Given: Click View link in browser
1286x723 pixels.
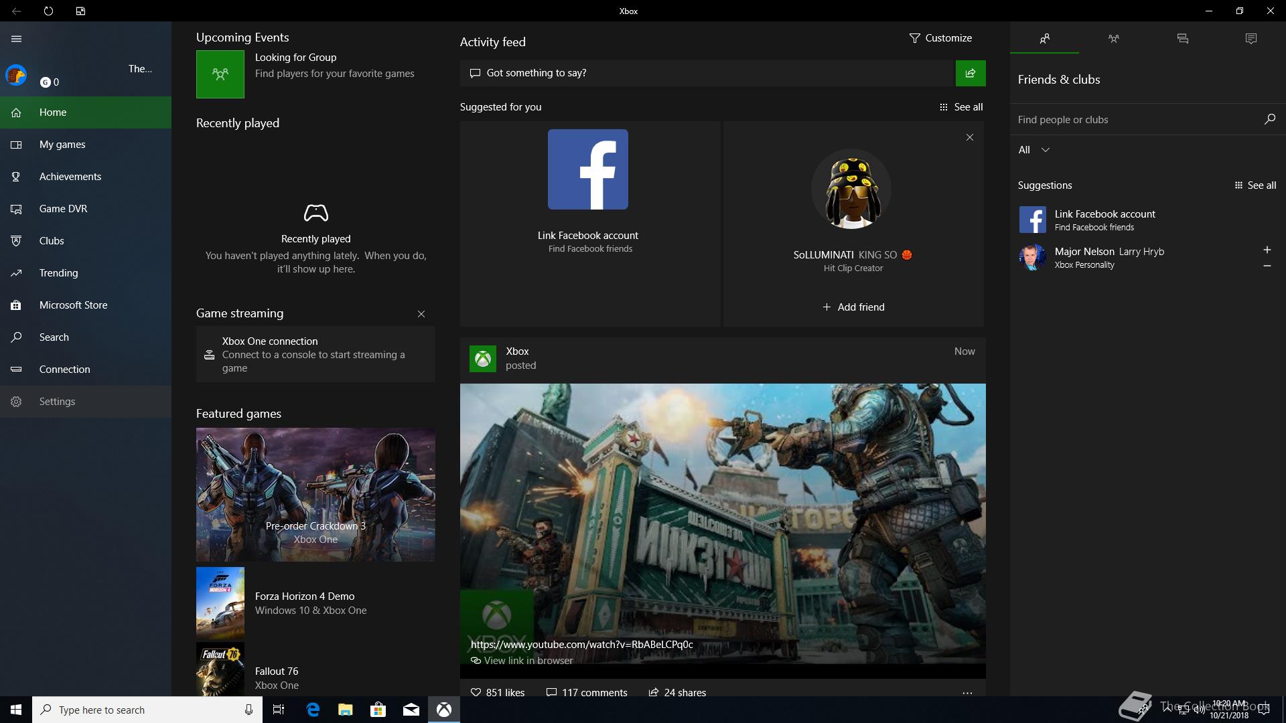Looking at the screenshot, I should click(522, 661).
